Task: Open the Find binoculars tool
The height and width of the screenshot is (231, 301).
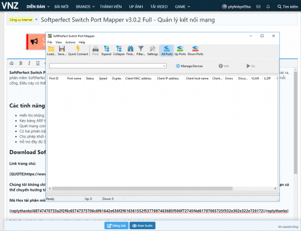Action: pos(131,50)
